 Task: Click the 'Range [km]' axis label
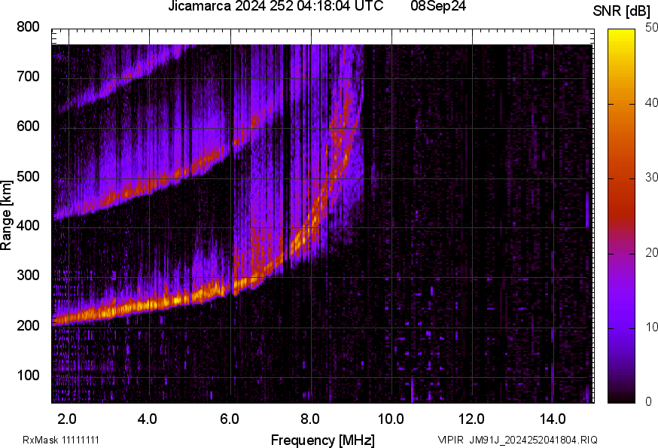6,215
